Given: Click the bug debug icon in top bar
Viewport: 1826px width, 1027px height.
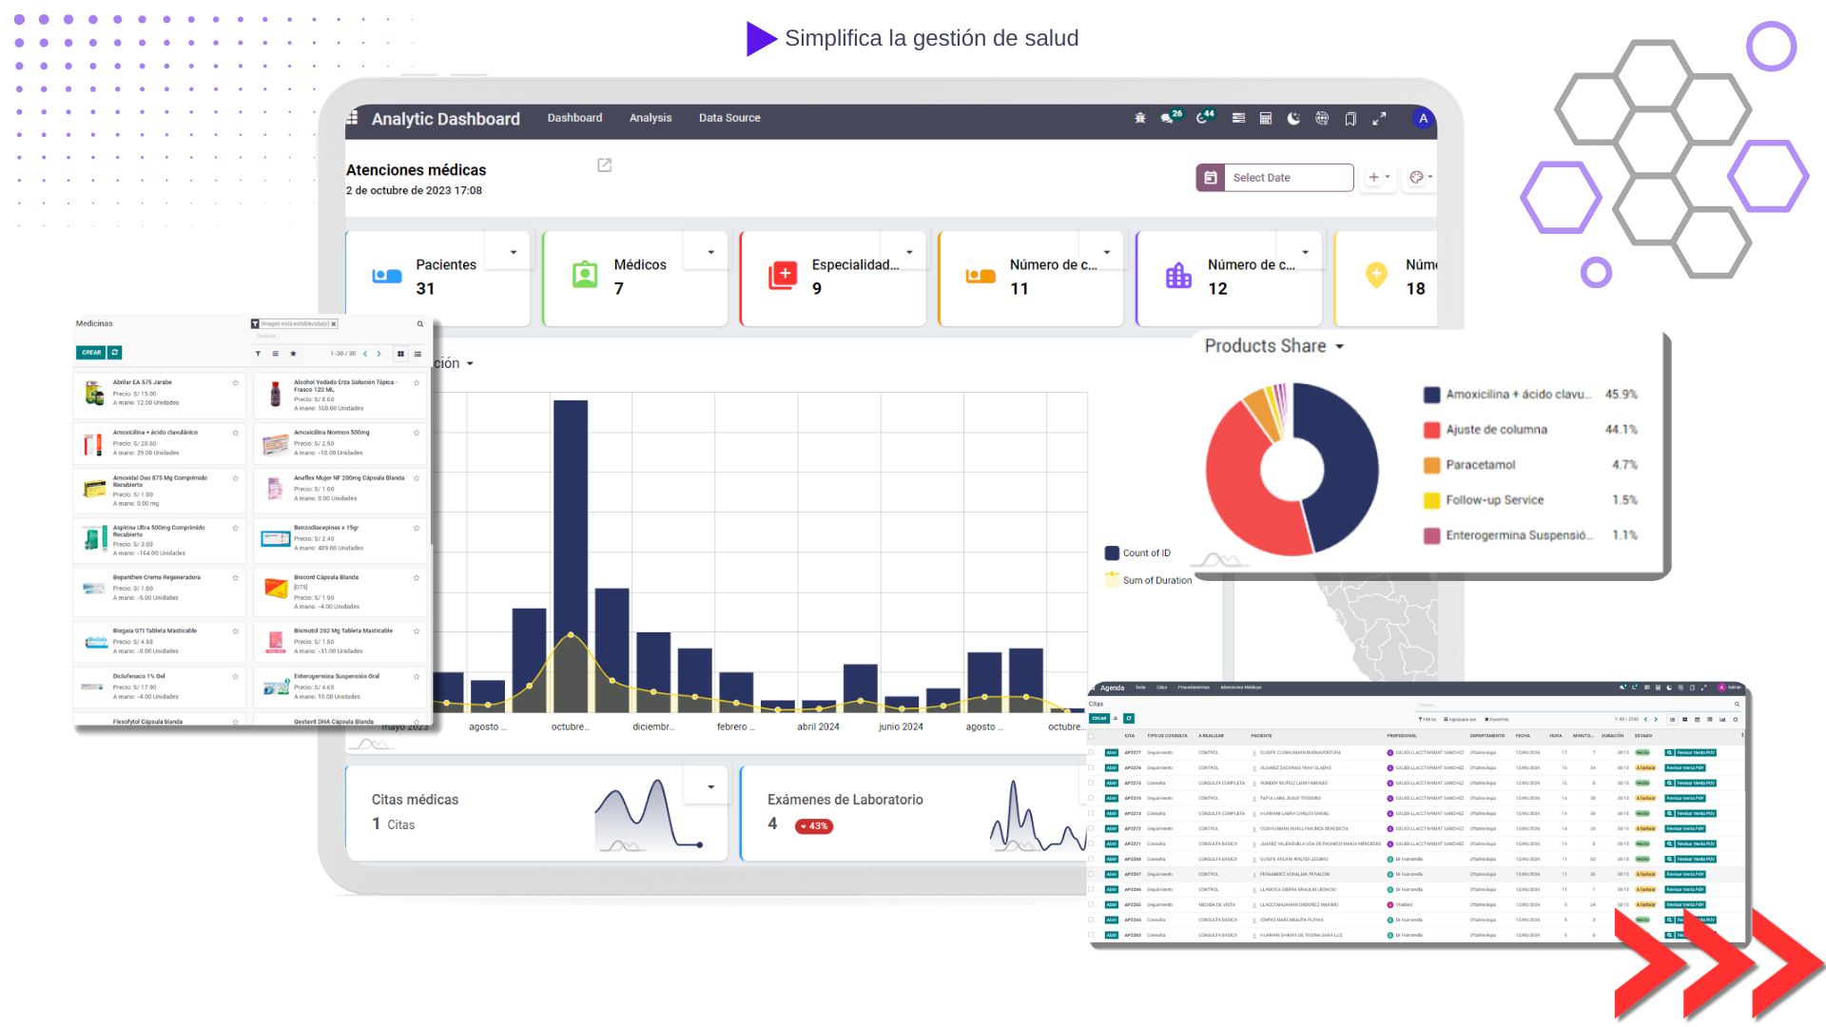Looking at the screenshot, I should point(1139,118).
